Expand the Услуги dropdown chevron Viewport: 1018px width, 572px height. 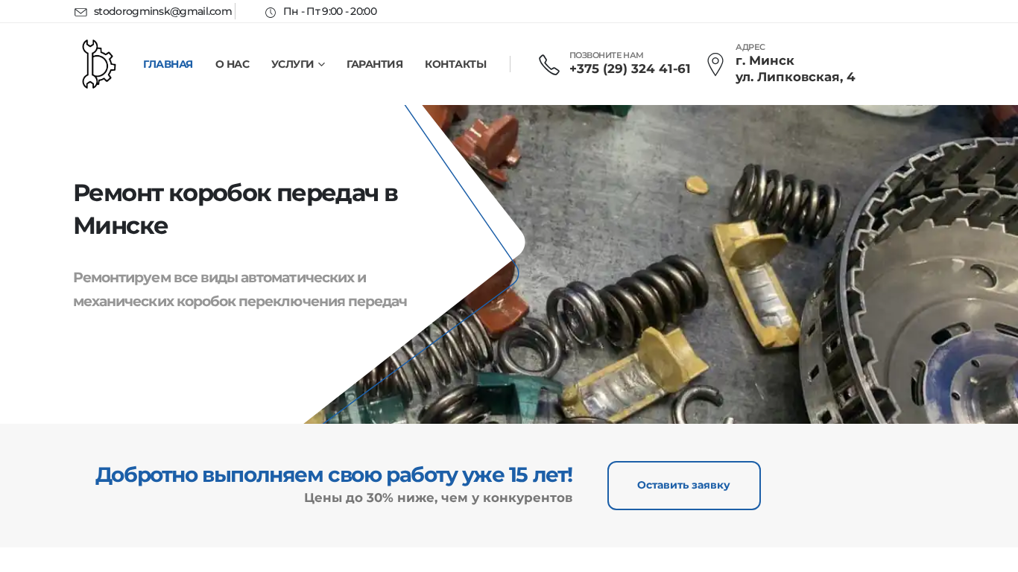click(322, 65)
